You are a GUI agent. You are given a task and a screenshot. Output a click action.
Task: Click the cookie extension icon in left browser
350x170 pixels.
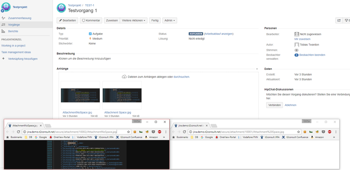click(135, 132)
